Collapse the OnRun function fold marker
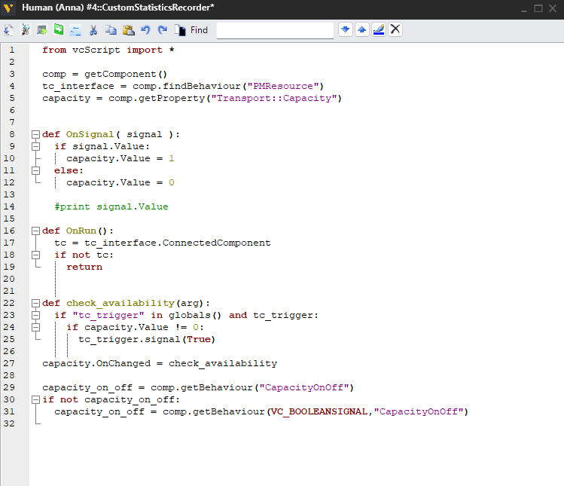 pyautogui.click(x=35, y=231)
